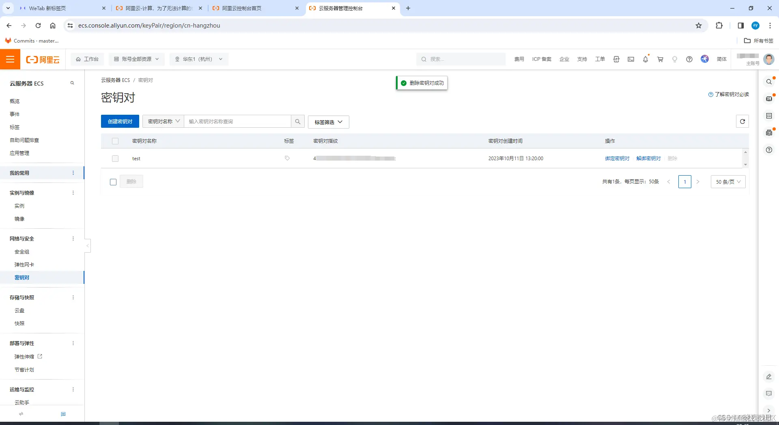Open the key pair must-read help link
Image resolution: width=779 pixels, height=425 pixels.
[729, 94]
